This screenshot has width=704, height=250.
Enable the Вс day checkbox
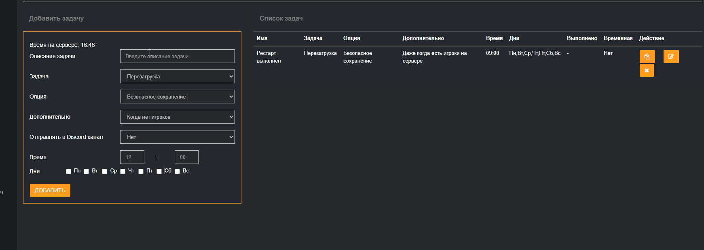click(178, 171)
